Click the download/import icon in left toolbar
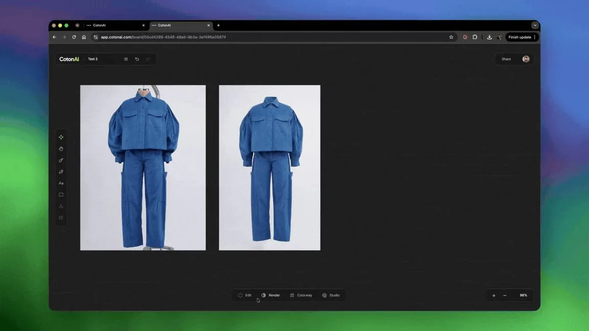 point(61,206)
